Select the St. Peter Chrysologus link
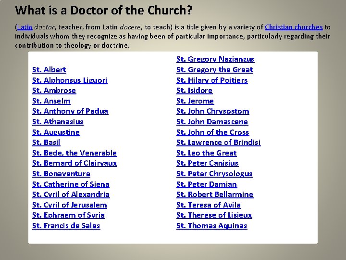Viewport: 346px width, 260px height. pos(214,174)
